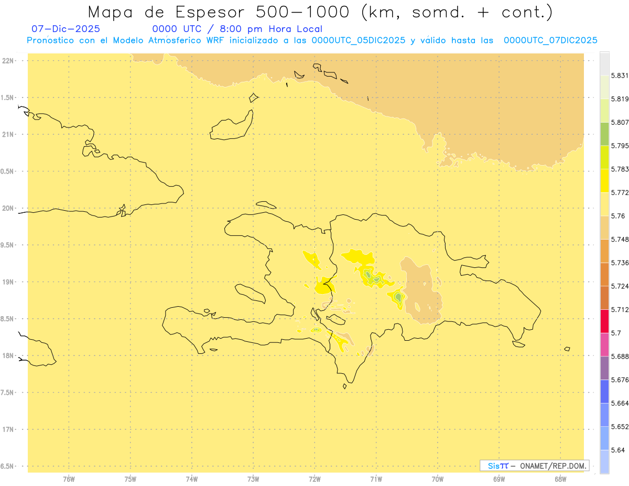This screenshot has width=629, height=486.
Task: Pick the blue band between 5.664 and 5.676
Action: 604,391
